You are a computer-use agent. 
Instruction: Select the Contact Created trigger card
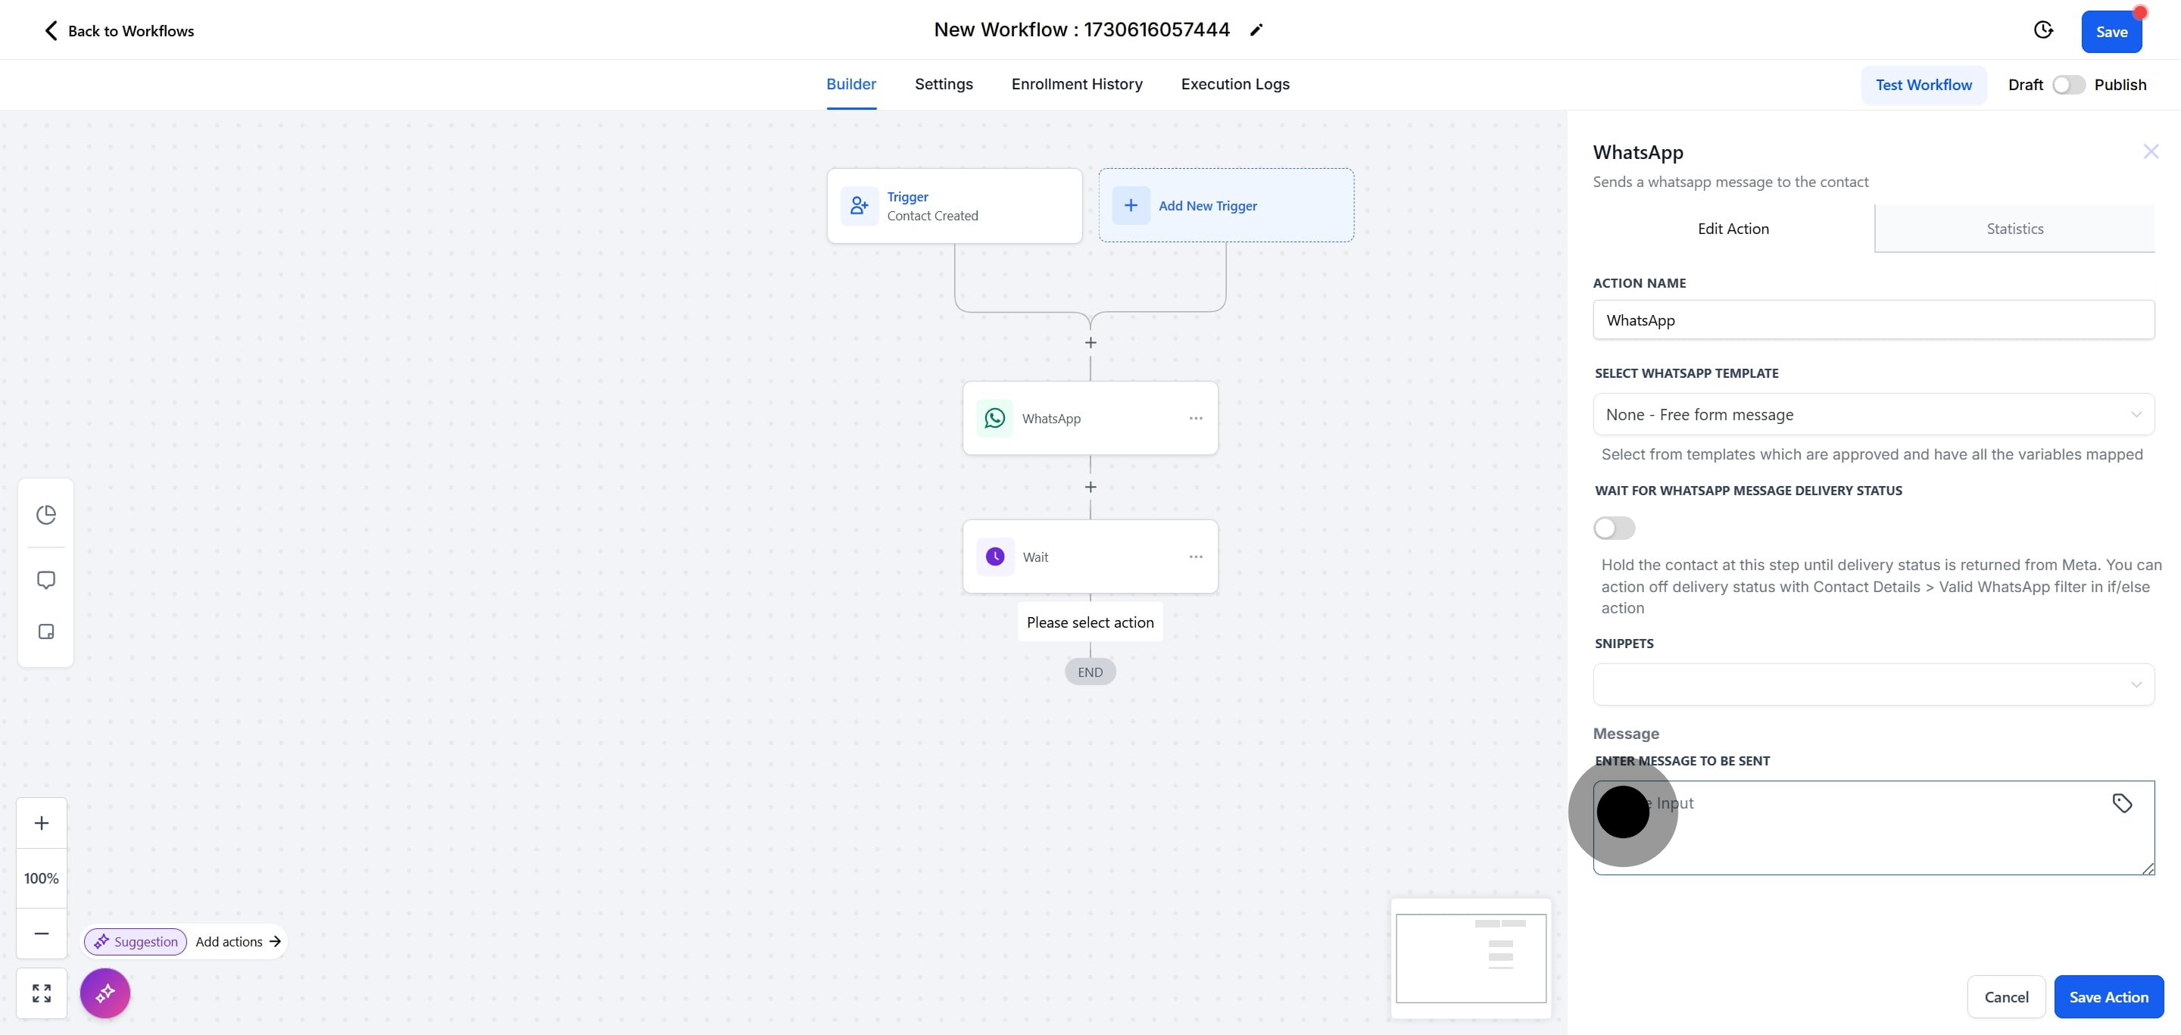(x=954, y=206)
